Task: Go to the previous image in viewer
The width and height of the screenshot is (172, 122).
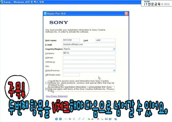Action: [x=56, y=119]
